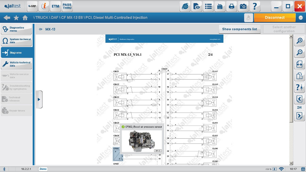Click the connection status indicator circle

point(301,18)
